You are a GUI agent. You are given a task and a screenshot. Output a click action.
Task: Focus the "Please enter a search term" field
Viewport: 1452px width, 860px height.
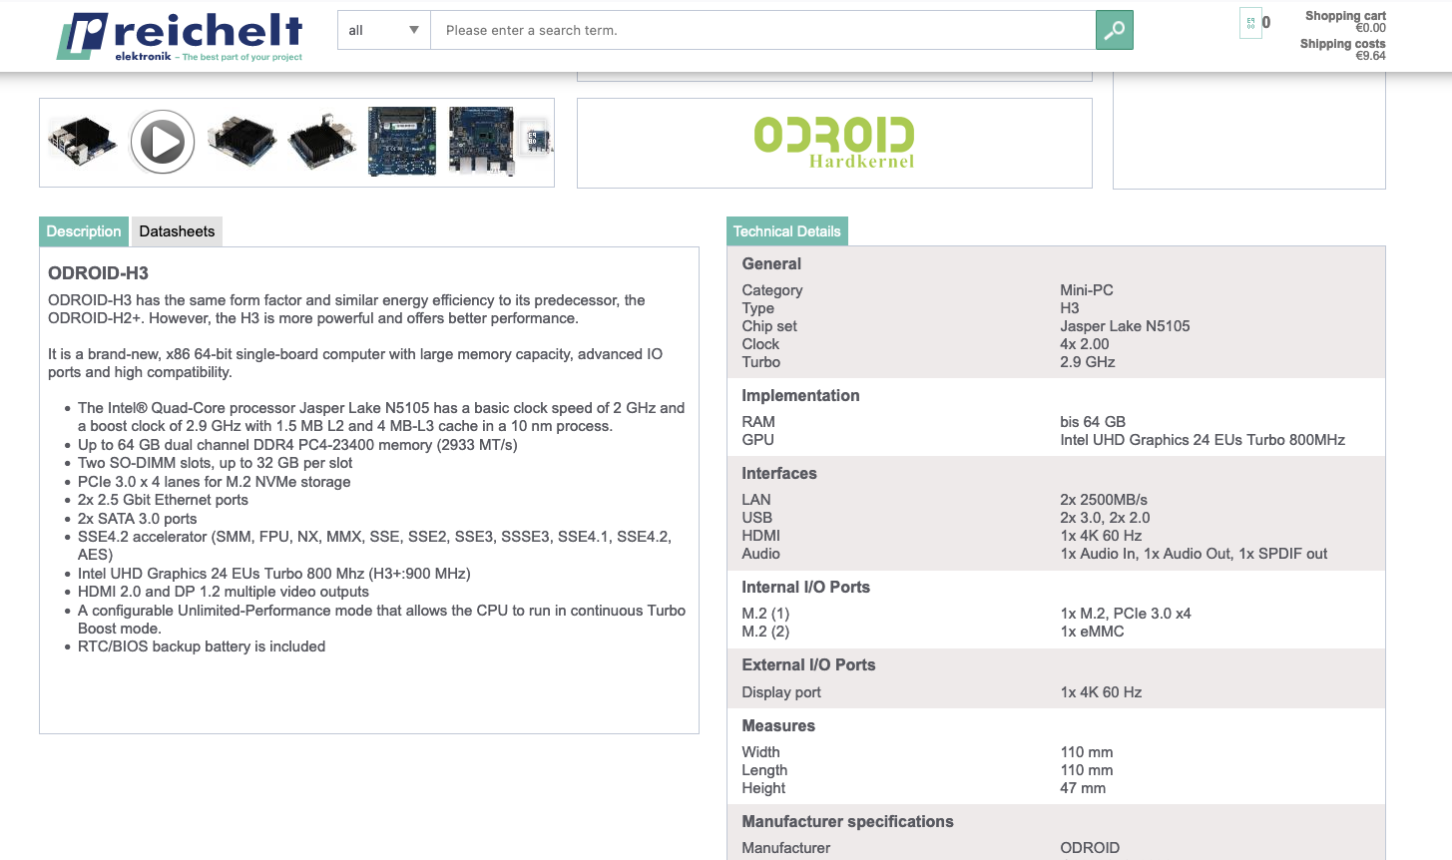click(x=762, y=30)
